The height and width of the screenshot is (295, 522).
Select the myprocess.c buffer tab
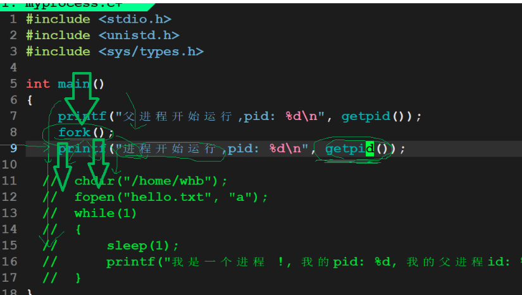(77, 6)
